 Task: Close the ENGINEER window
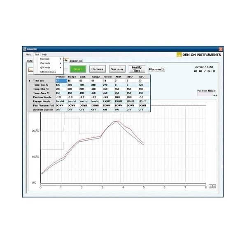[x=221, y=49]
